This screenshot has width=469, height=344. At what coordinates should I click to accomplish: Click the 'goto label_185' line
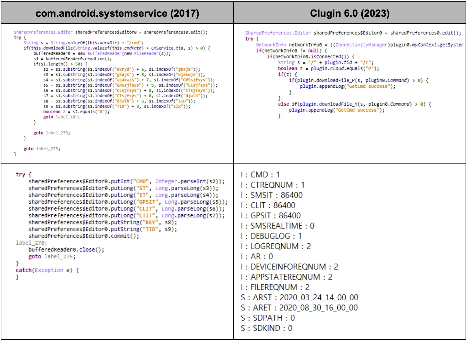click(61, 117)
